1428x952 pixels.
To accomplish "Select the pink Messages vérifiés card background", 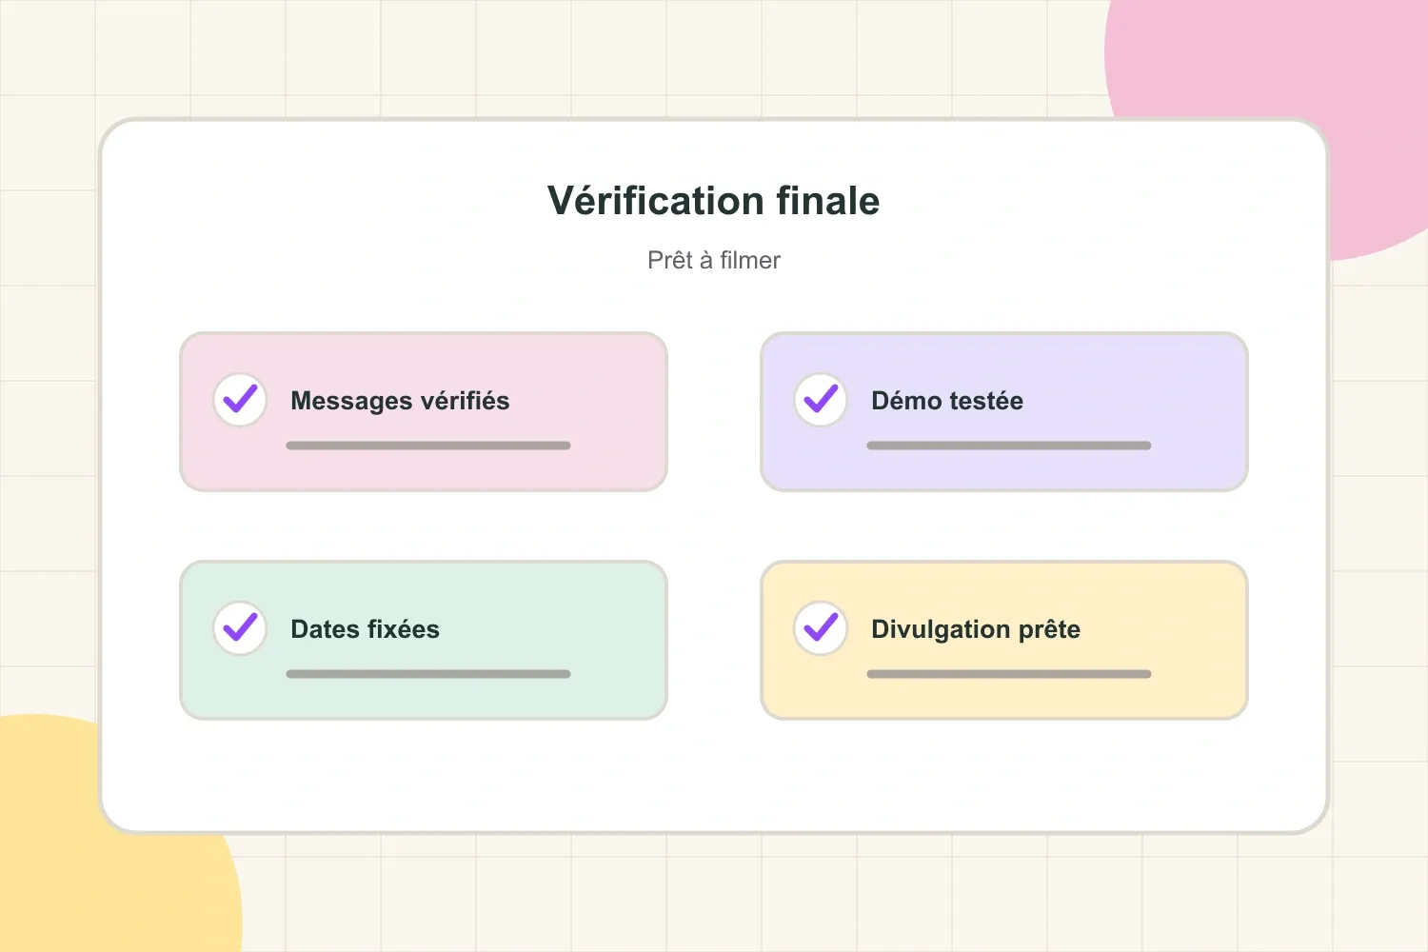I will coord(424,412).
